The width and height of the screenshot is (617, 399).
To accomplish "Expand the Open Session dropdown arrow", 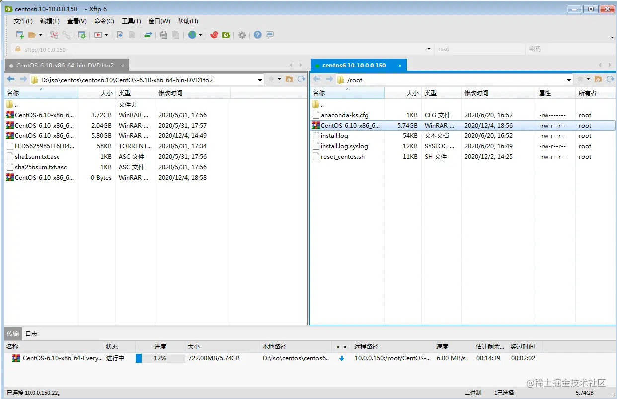I will (x=40, y=35).
